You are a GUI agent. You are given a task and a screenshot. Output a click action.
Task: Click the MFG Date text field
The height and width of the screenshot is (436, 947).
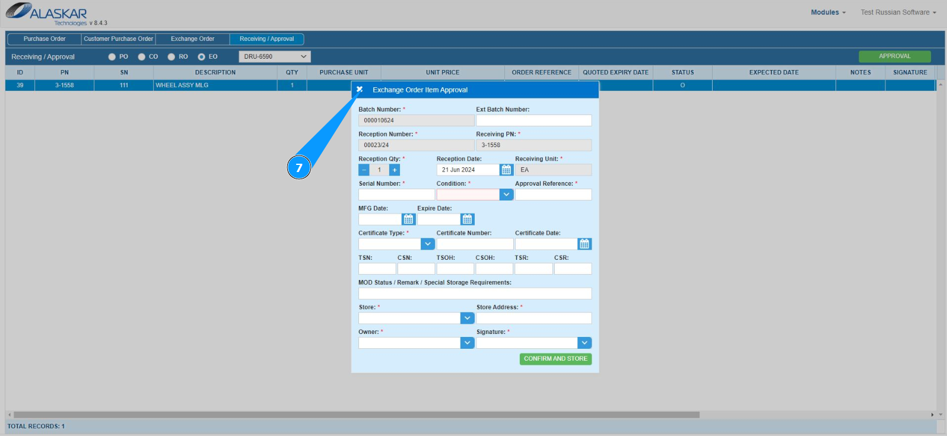pyautogui.click(x=380, y=219)
